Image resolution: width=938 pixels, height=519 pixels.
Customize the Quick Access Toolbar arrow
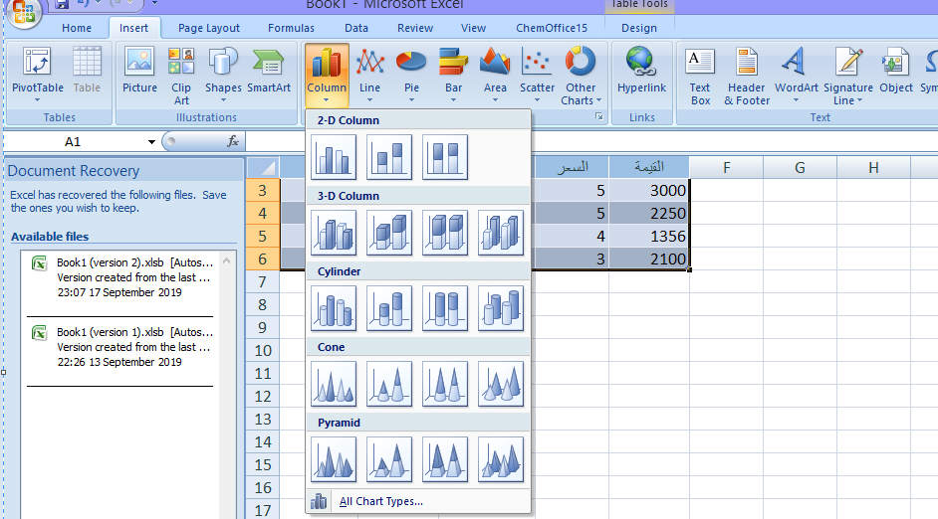(x=154, y=4)
